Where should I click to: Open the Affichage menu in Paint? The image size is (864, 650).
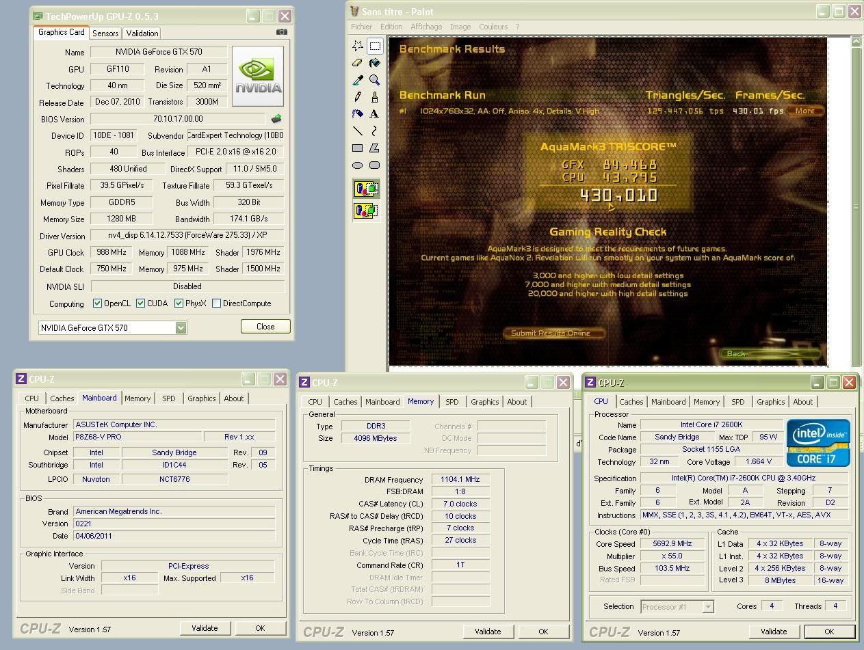(426, 27)
